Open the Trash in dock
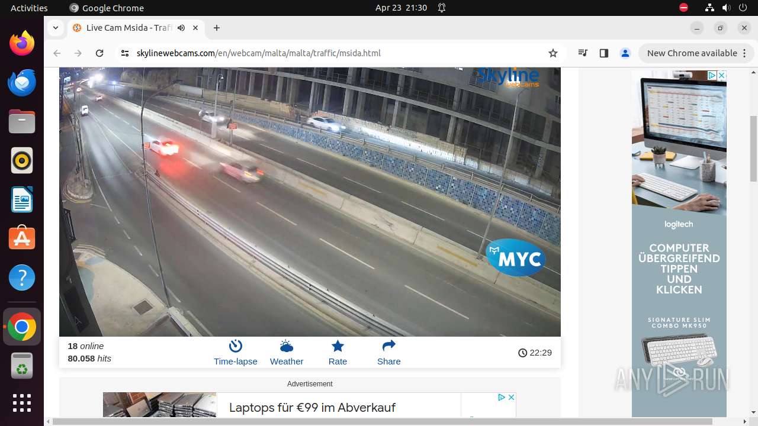The width and height of the screenshot is (758, 426). (x=22, y=366)
